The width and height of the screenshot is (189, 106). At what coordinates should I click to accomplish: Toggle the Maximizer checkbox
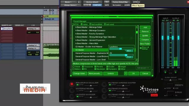[x=95, y=69]
